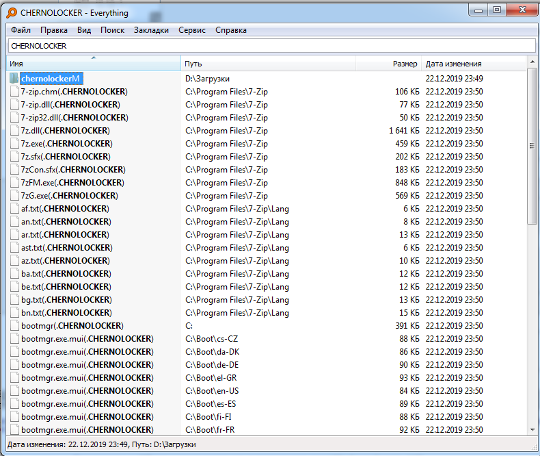The height and width of the screenshot is (456, 540).
Task: Click file icon of 7-zip.chm(.CHERNOLOCKER)
Action: coord(14,92)
